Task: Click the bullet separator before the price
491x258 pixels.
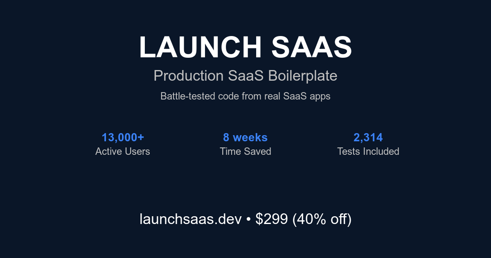Action: 248,220
